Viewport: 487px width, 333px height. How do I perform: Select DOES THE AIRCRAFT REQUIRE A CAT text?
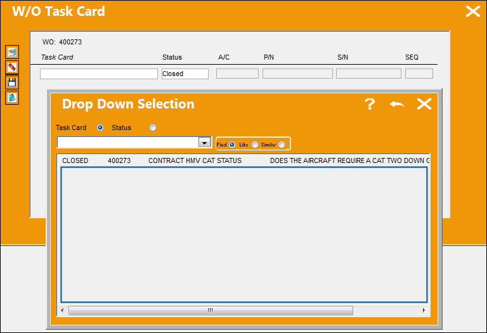pyautogui.click(x=350, y=160)
